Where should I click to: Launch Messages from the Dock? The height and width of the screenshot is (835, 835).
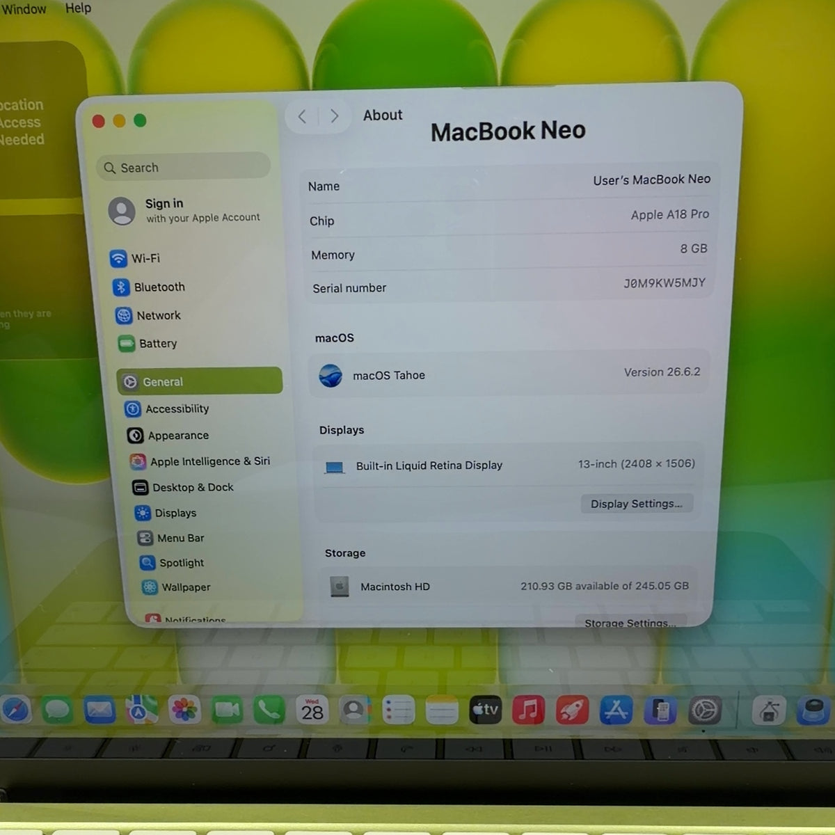pyautogui.click(x=57, y=710)
